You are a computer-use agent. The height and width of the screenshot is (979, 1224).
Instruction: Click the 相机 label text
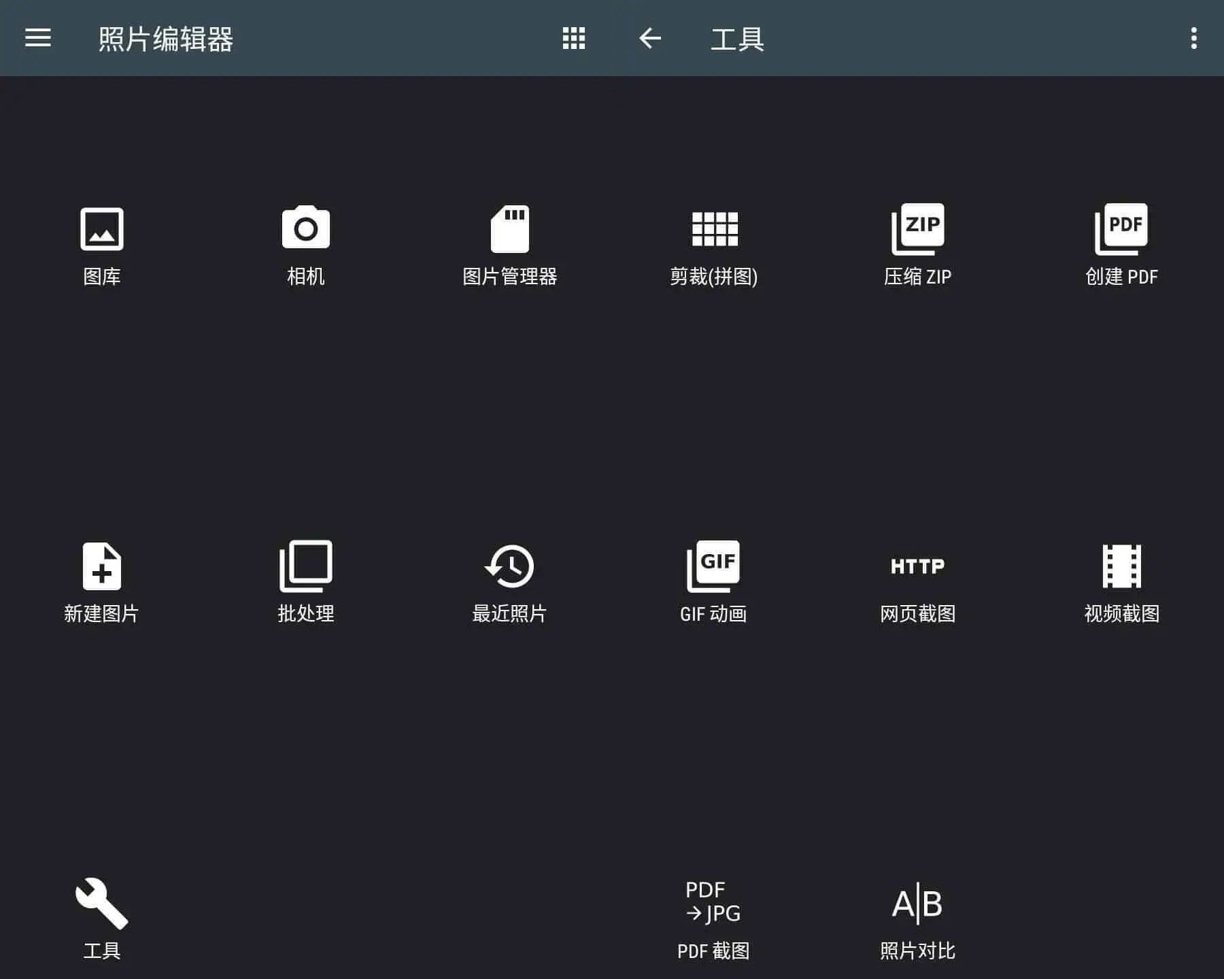(306, 276)
